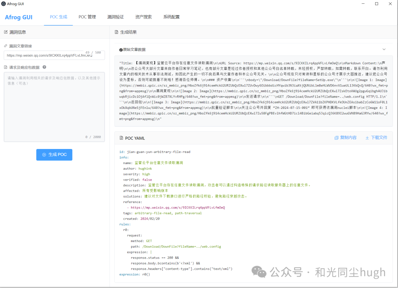Click the reference URL in the YAML

click(x=178, y=207)
